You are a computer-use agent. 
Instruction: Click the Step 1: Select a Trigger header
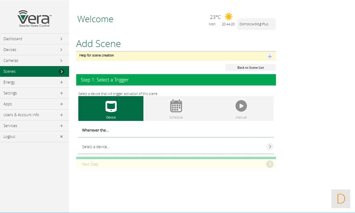click(176, 80)
